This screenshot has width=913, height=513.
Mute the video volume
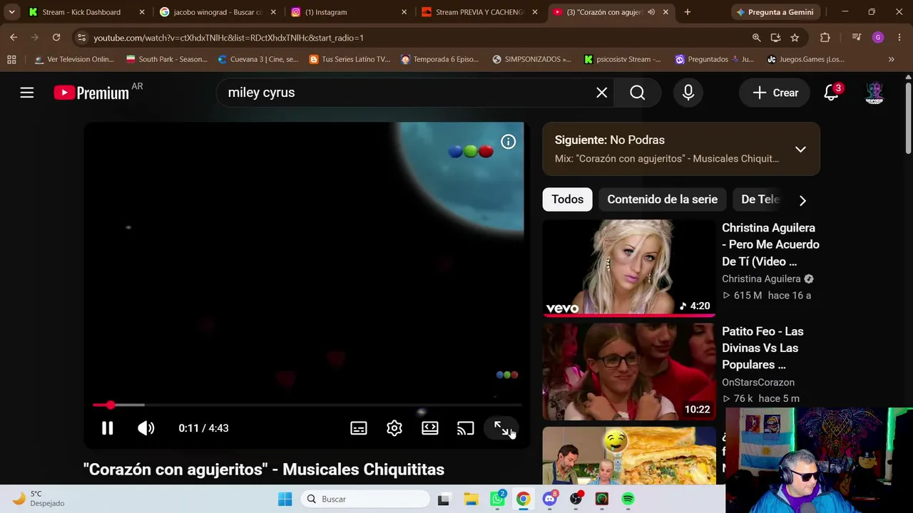(x=146, y=428)
